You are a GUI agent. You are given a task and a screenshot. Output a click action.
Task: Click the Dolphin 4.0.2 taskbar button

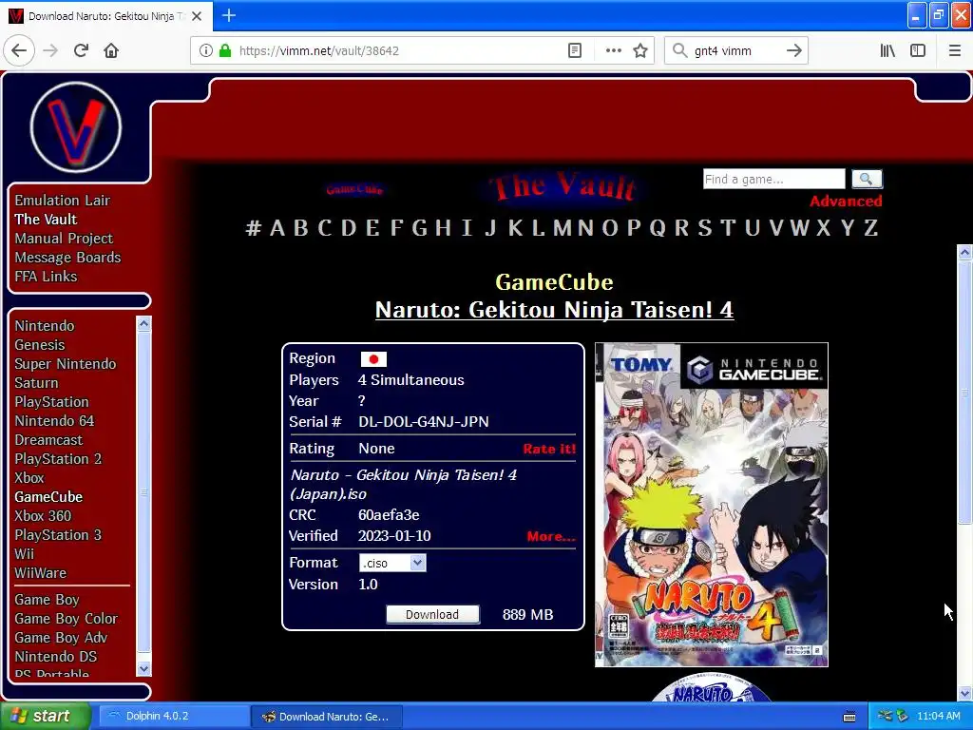click(x=174, y=717)
